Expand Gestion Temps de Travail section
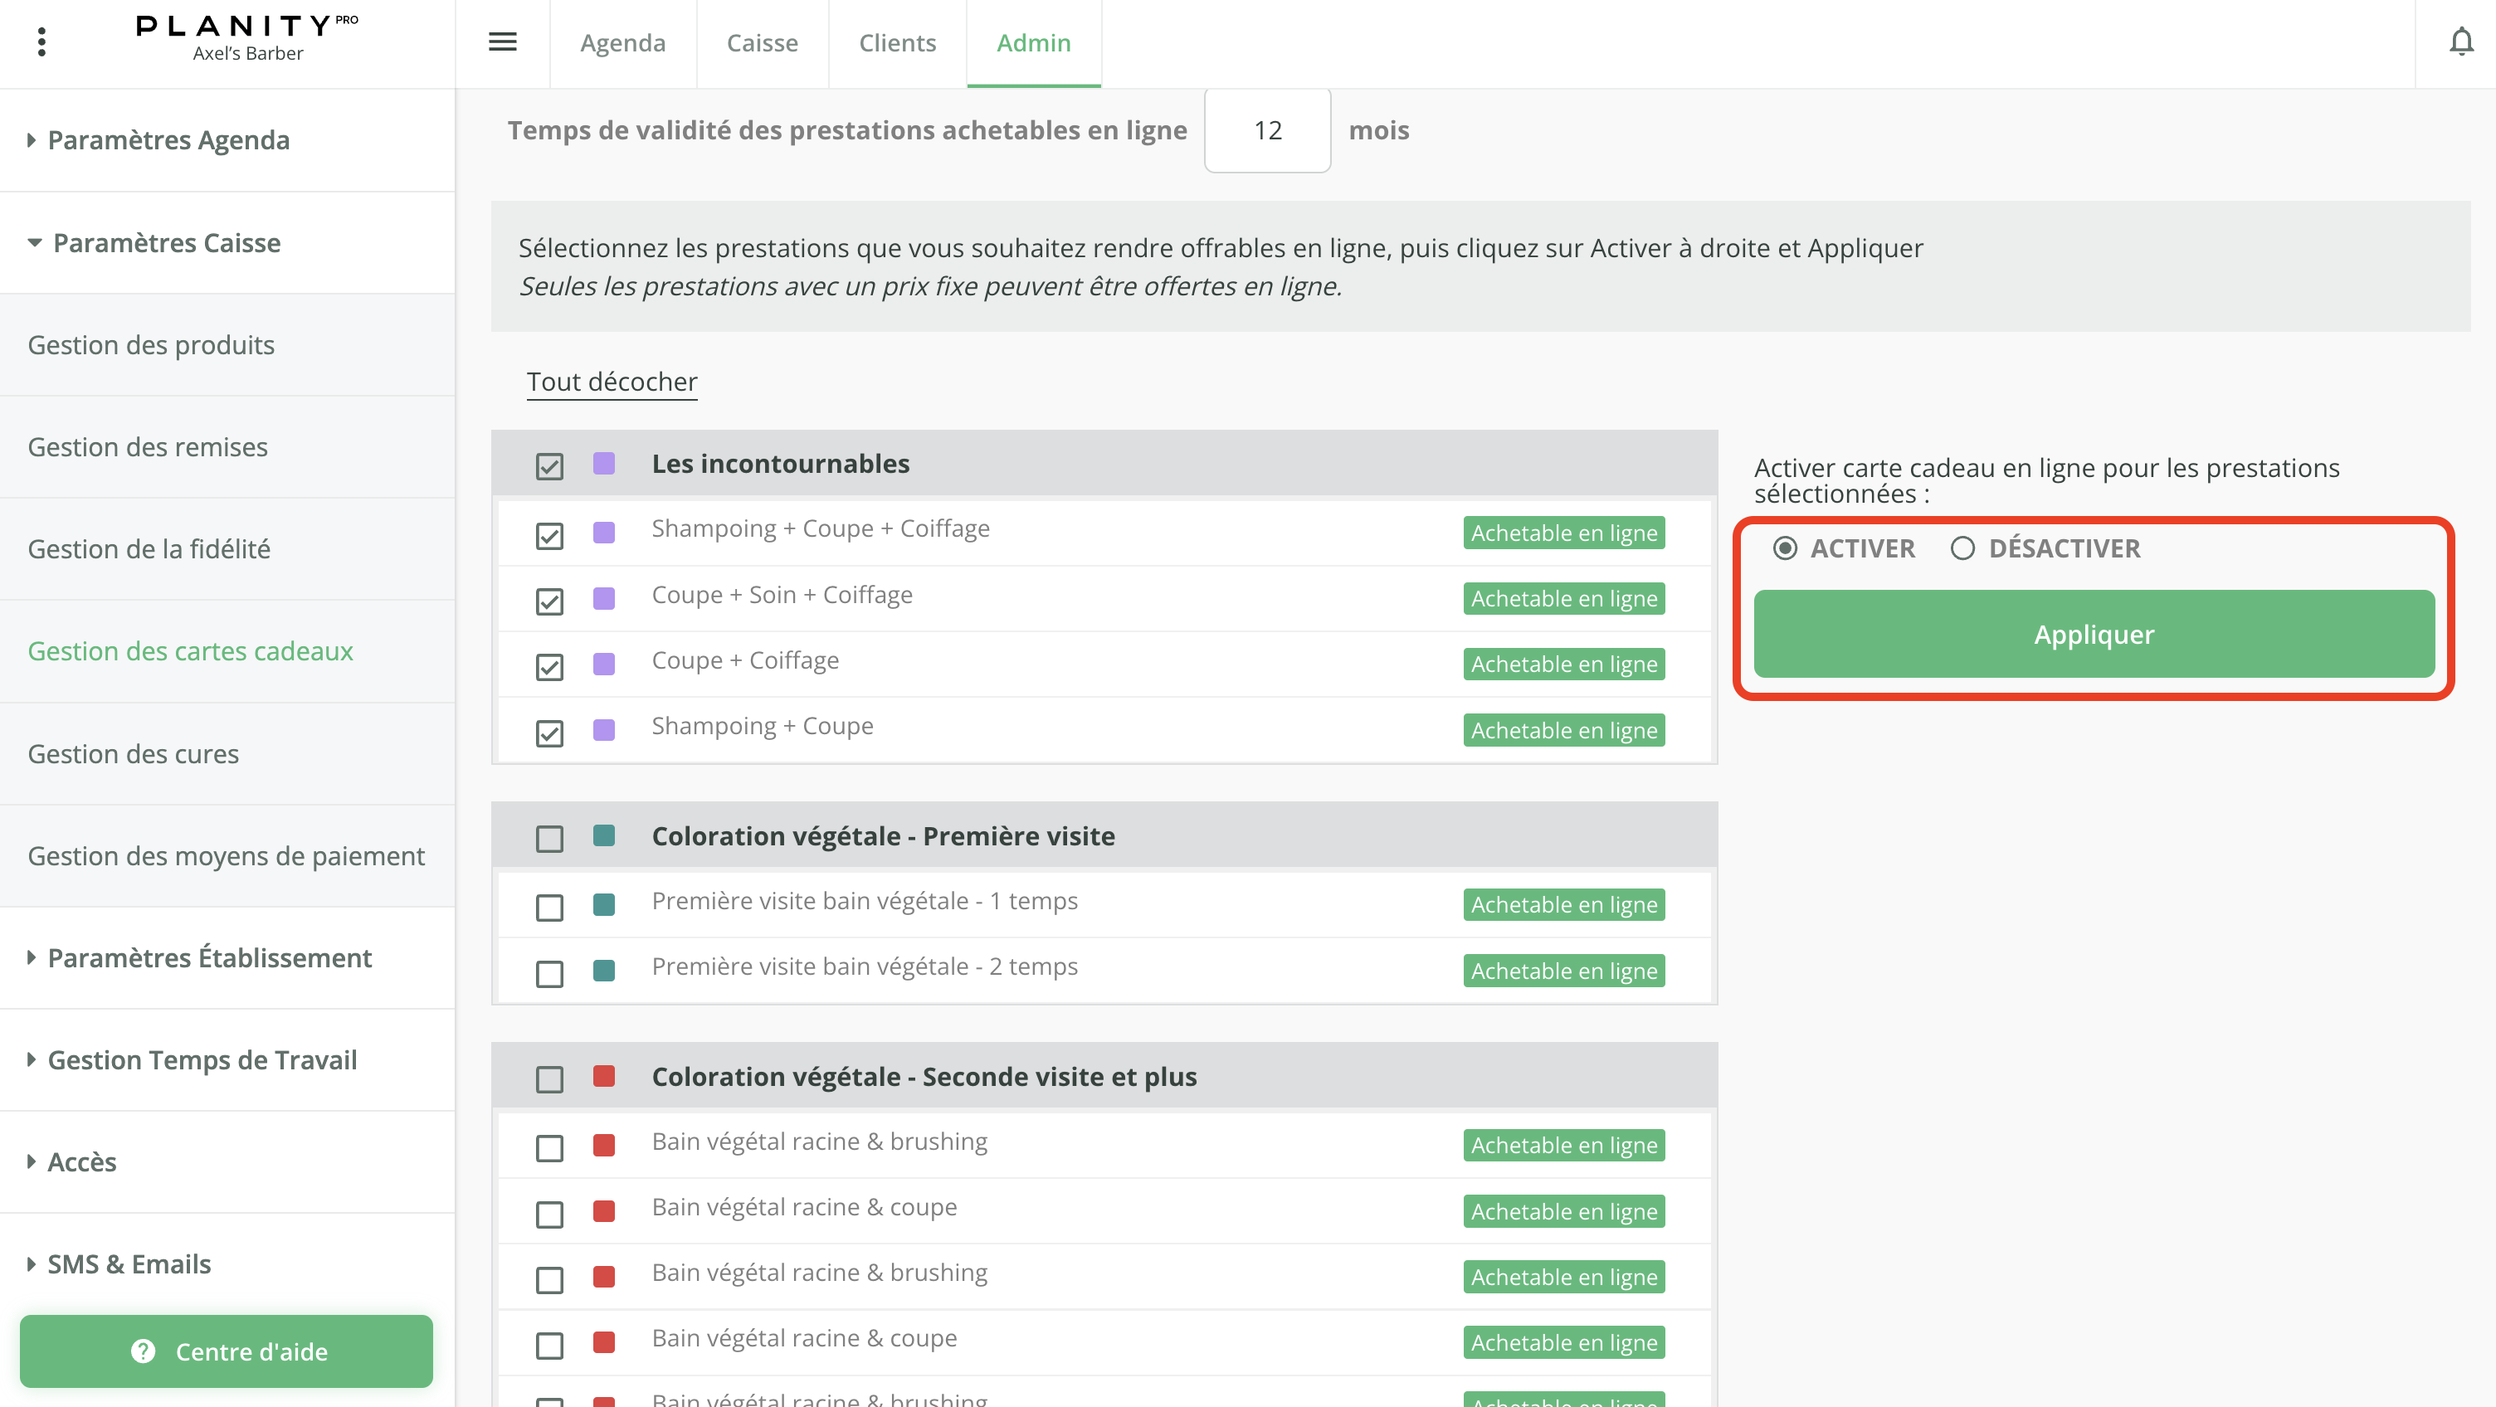Screen dimensions: 2496x1407 pos(202,1059)
